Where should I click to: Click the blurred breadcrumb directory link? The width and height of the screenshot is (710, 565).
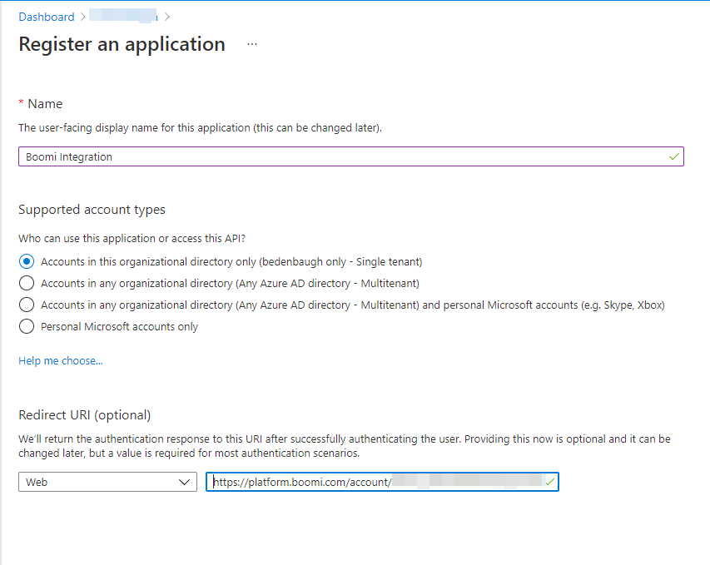point(123,16)
